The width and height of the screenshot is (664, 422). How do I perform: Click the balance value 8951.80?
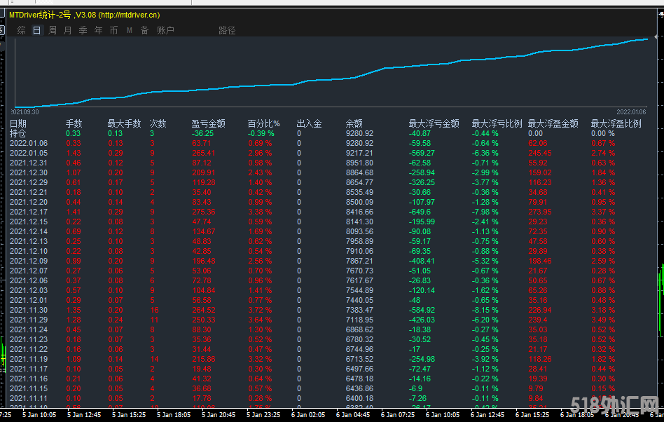[359, 163]
